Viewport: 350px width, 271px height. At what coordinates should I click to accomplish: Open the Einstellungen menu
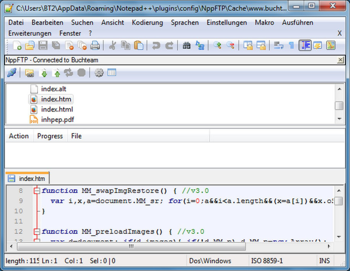227,23
